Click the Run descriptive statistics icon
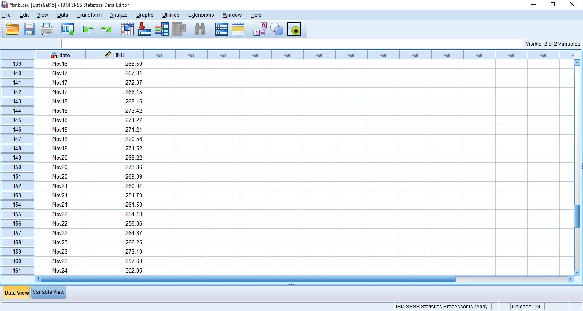 pyautogui.click(x=179, y=29)
